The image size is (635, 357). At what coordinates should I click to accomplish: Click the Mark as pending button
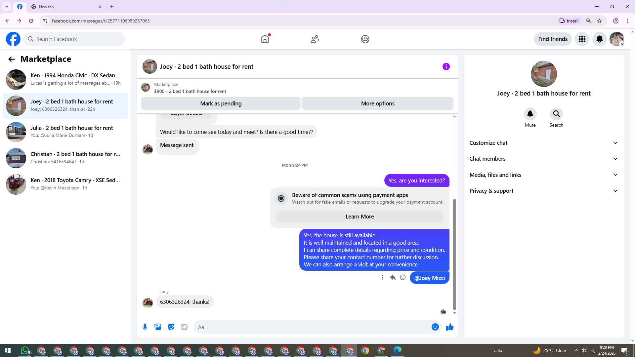point(221,103)
